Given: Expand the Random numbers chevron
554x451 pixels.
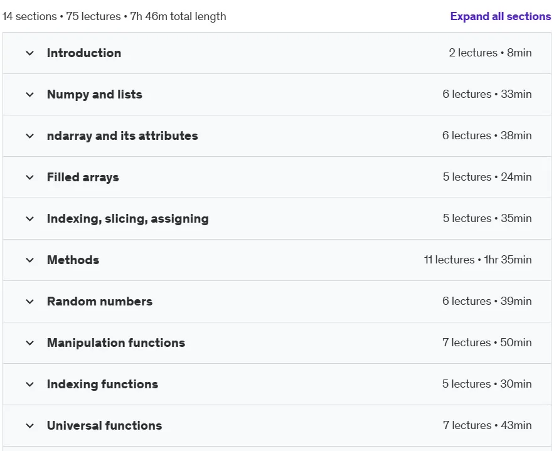Looking at the screenshot, I should point(30,301).
